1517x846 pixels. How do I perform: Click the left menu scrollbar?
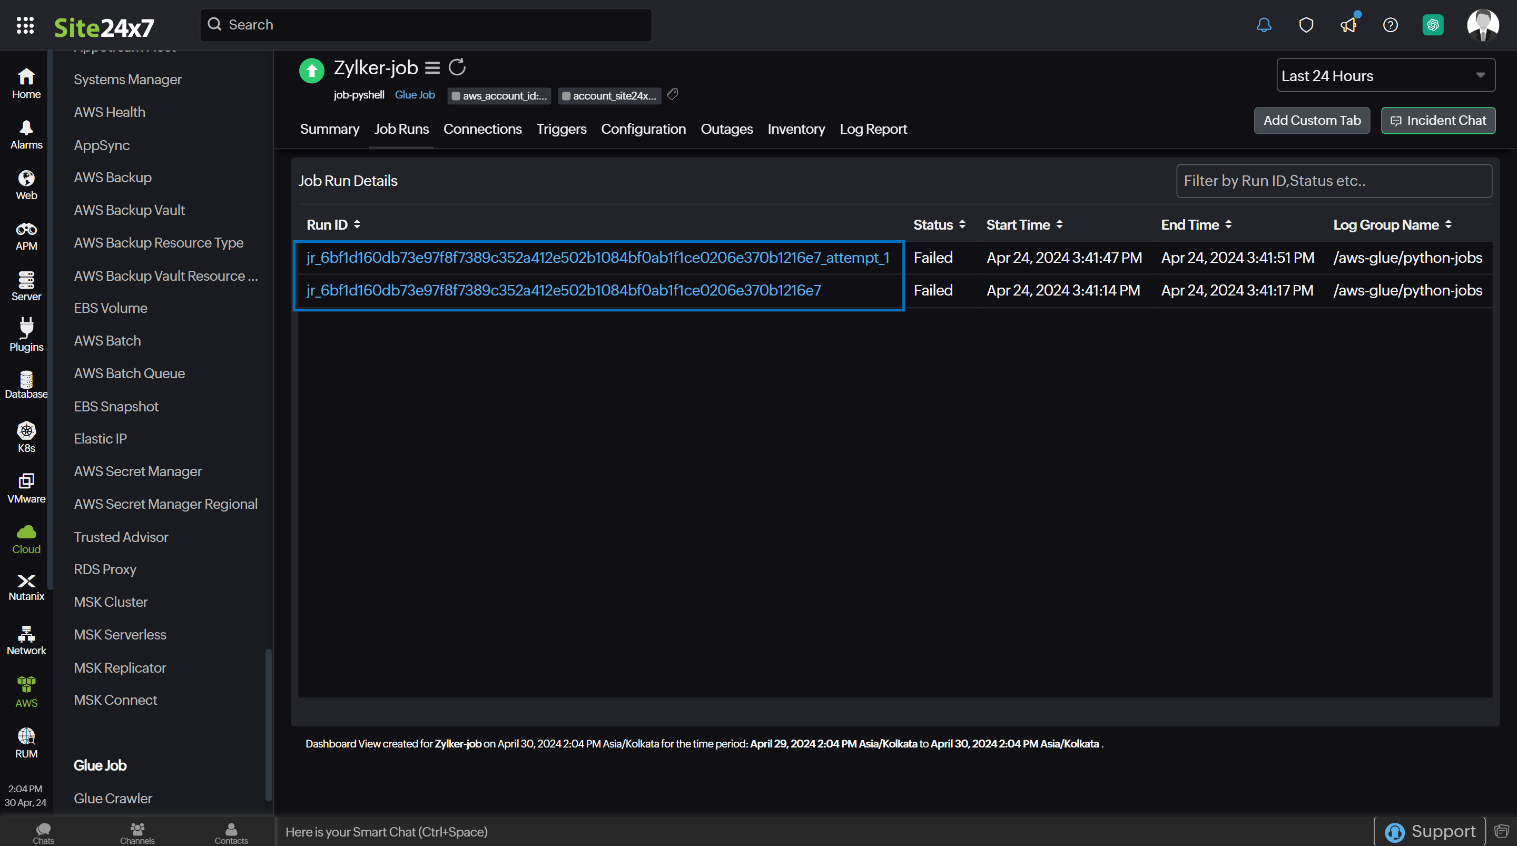click(269, 725)
